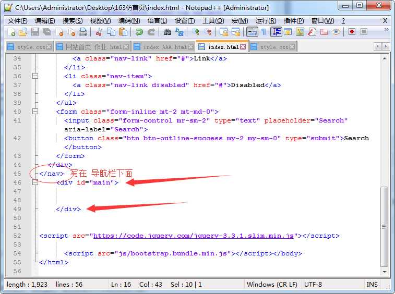This screenshot has width=395, height=294.
Task: Click vertical scrollbar up arrow
Action: pos(385,58)
